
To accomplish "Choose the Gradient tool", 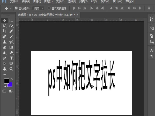I will point(11,47).
